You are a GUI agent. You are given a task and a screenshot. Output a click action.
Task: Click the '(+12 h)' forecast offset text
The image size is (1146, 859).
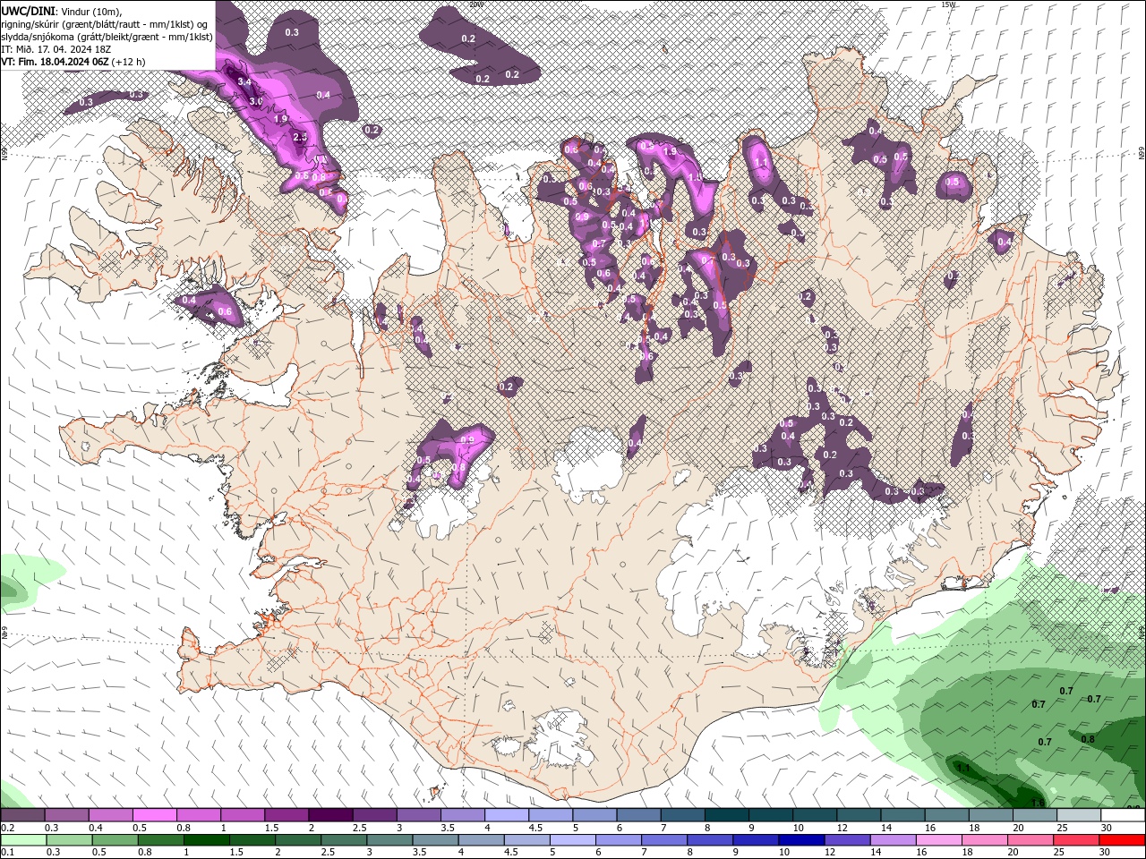point(129,62)
